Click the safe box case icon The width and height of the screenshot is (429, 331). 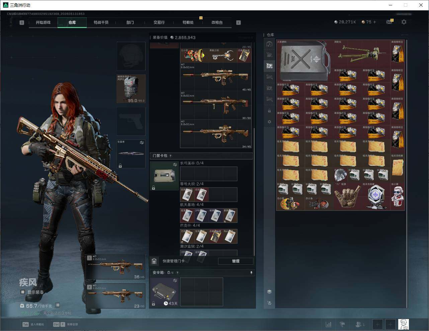click(164, 292)
